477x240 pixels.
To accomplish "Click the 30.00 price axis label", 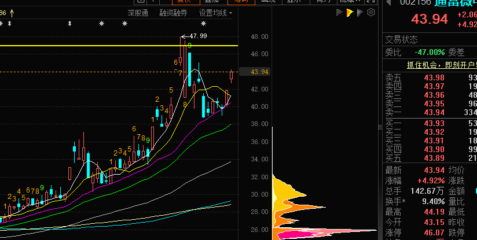I will (259, 194).
